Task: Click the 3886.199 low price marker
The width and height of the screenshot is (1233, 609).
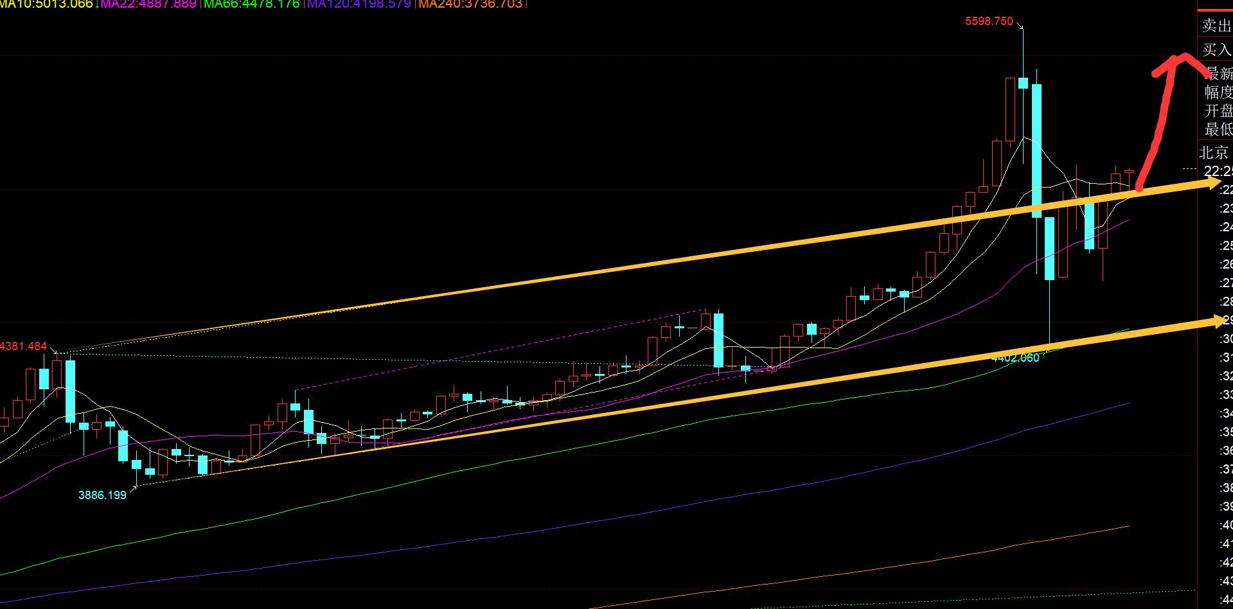Action: point(102,495)
